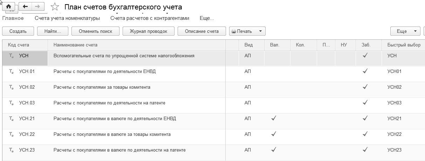Click the Home icon button
The image size is (425, 161).
coord(8,7)
